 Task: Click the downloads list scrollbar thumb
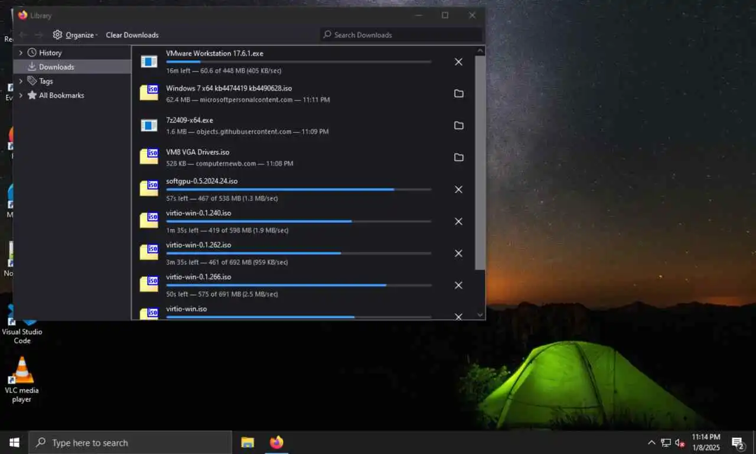pos(480,163)
